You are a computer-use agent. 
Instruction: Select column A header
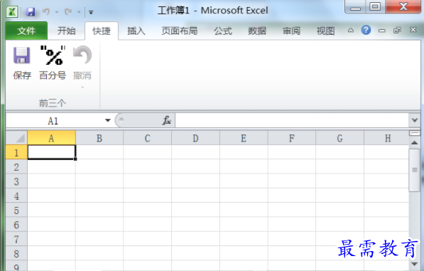(51, 138)
